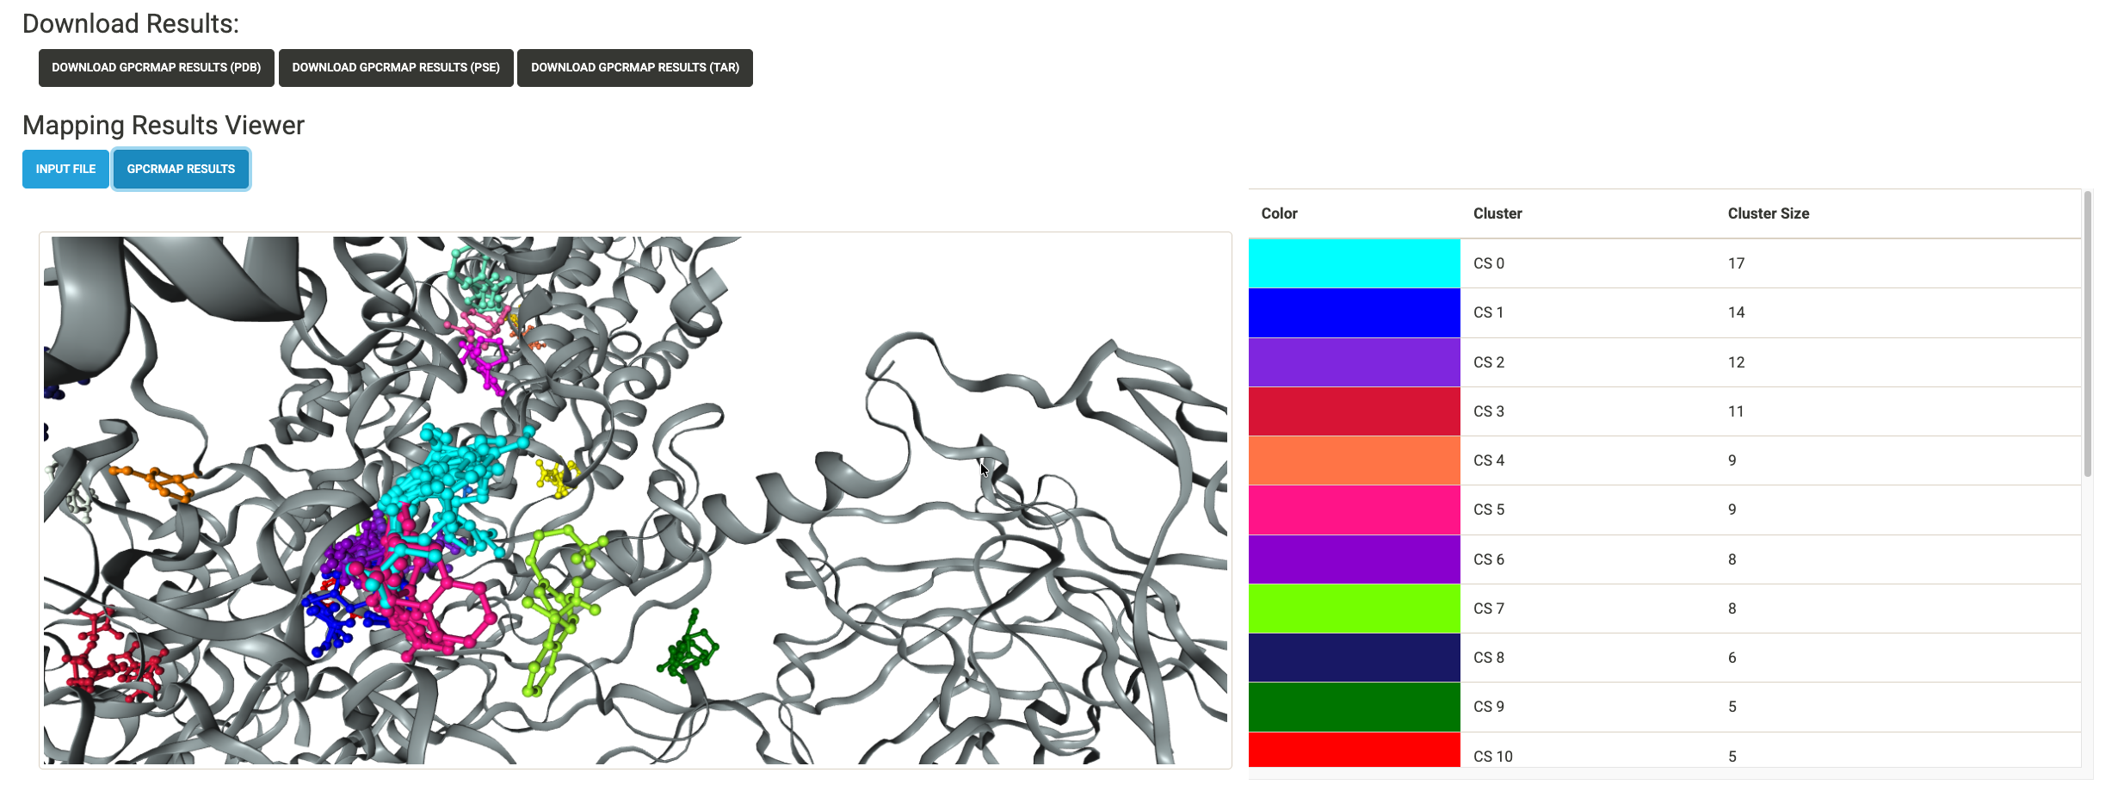Click the orange ligand cluster in viewer

(155, 482)
